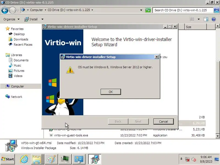Click the search magnifier icon
Image resolution: width=220 pixels, height=165 pixels.
pos(216,10)
